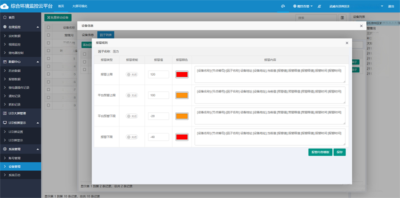Click the muted alarm sound icon
The height and width of the screenshot is (198, 400).
[319, 6]
